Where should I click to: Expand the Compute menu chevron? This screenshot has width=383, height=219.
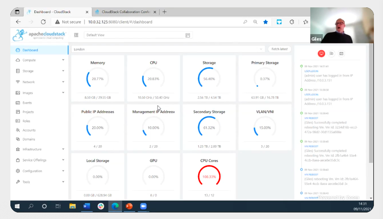(x=63, y=60)
